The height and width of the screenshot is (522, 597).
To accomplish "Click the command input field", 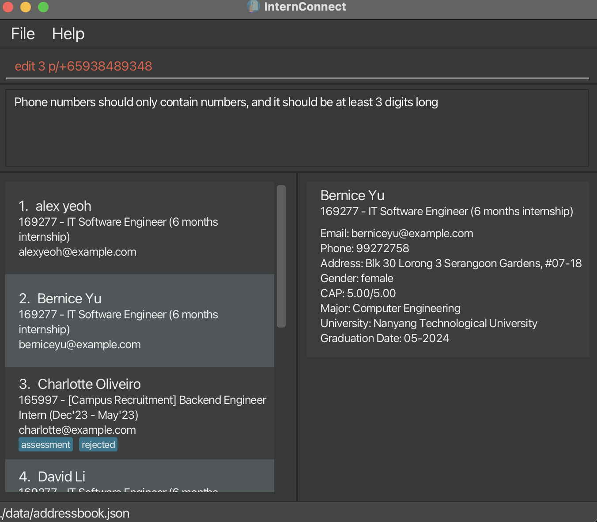I will [x=297, y=66].
